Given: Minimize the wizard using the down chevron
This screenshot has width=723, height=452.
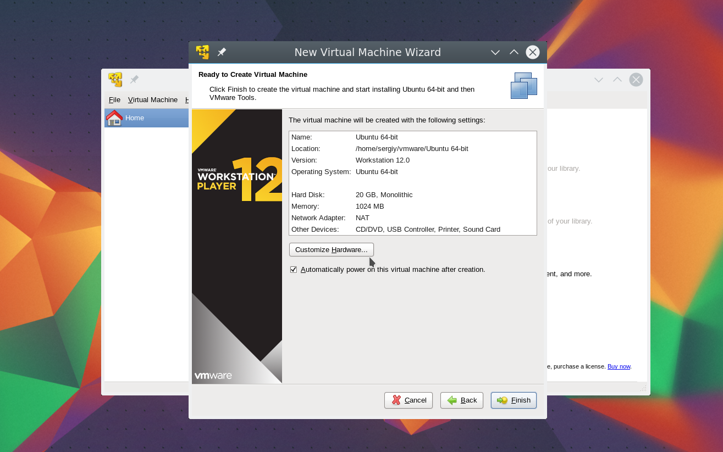Looking at the screenshot, I should click(x=495, y=52).
